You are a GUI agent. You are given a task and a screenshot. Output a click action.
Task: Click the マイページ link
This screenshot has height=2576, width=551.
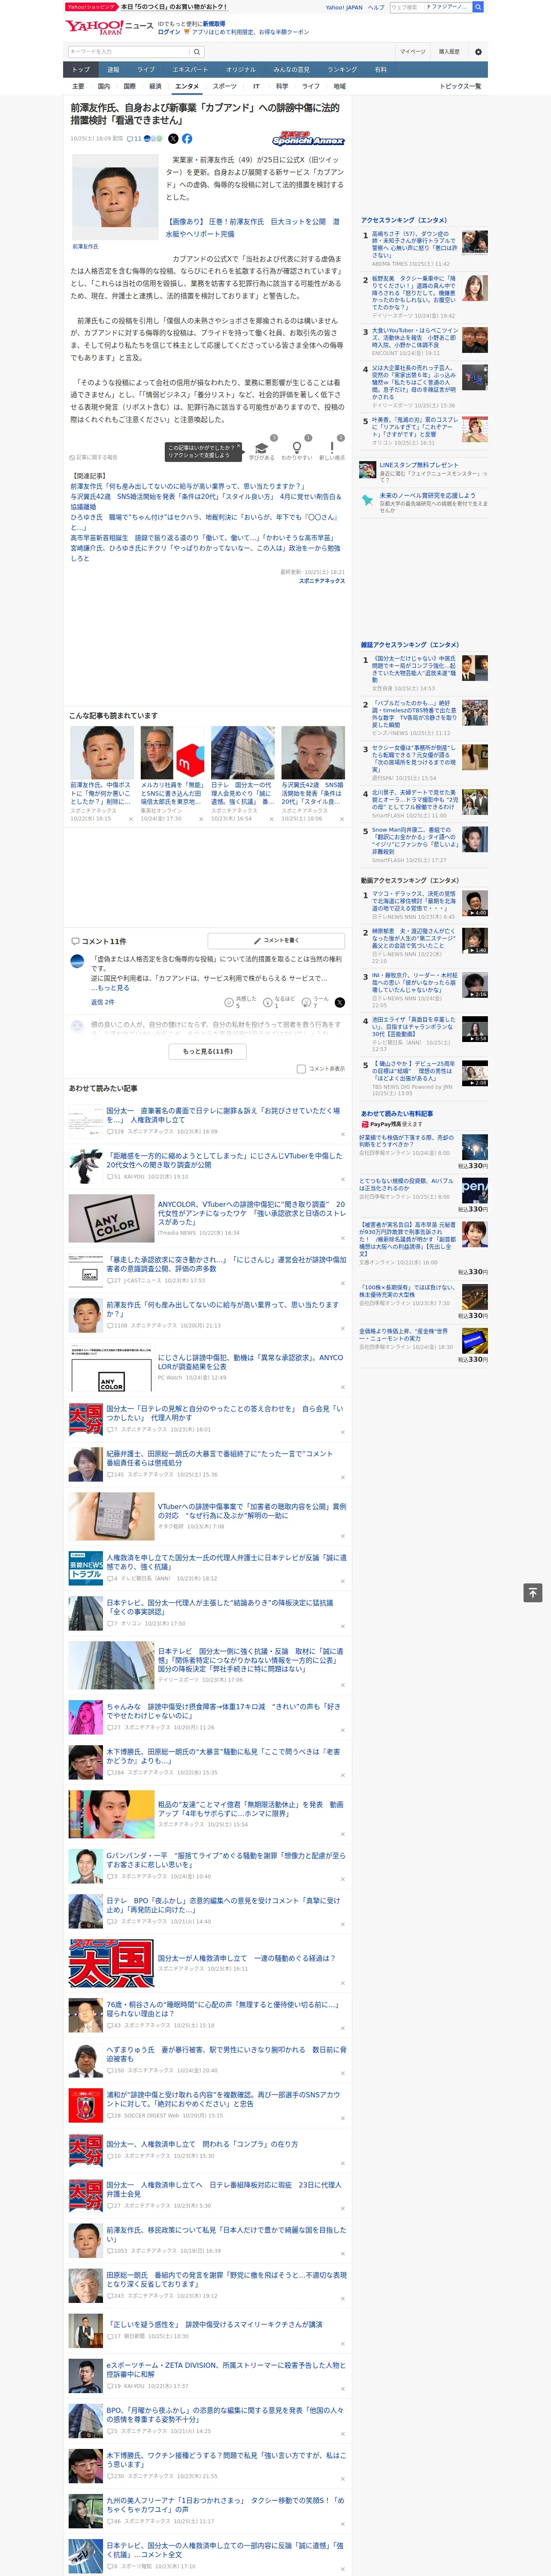click(x=413, y=51)
